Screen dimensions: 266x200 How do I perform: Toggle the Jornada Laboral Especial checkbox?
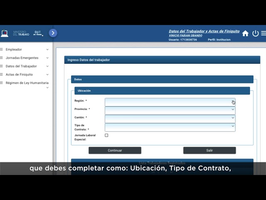coord(106,135)
